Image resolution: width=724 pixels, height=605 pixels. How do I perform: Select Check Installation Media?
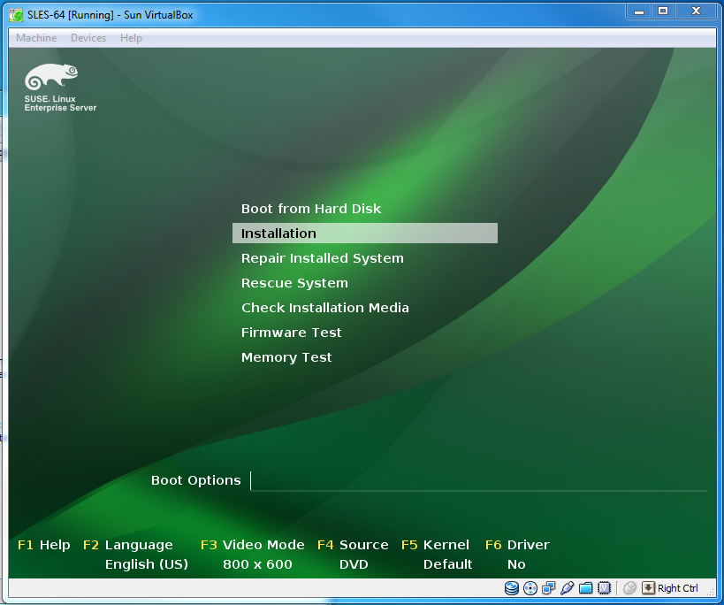[325, 308]
